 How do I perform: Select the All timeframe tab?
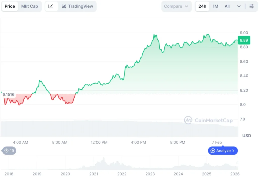click(227, 6)
